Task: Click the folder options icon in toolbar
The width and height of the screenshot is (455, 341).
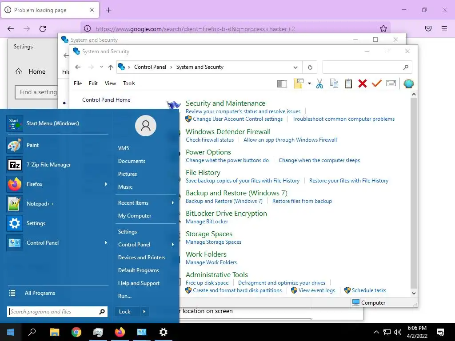Action: [299, 83]
